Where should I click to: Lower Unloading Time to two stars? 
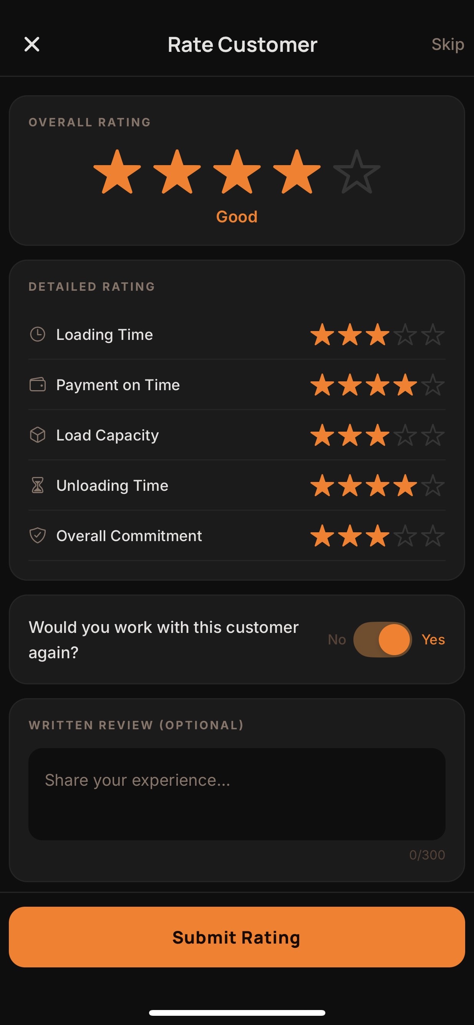coord(350,485)
